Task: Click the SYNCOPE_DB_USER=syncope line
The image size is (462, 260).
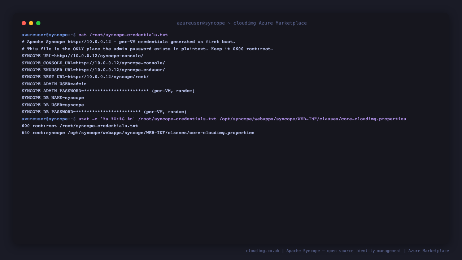Action: pos(53,105)
